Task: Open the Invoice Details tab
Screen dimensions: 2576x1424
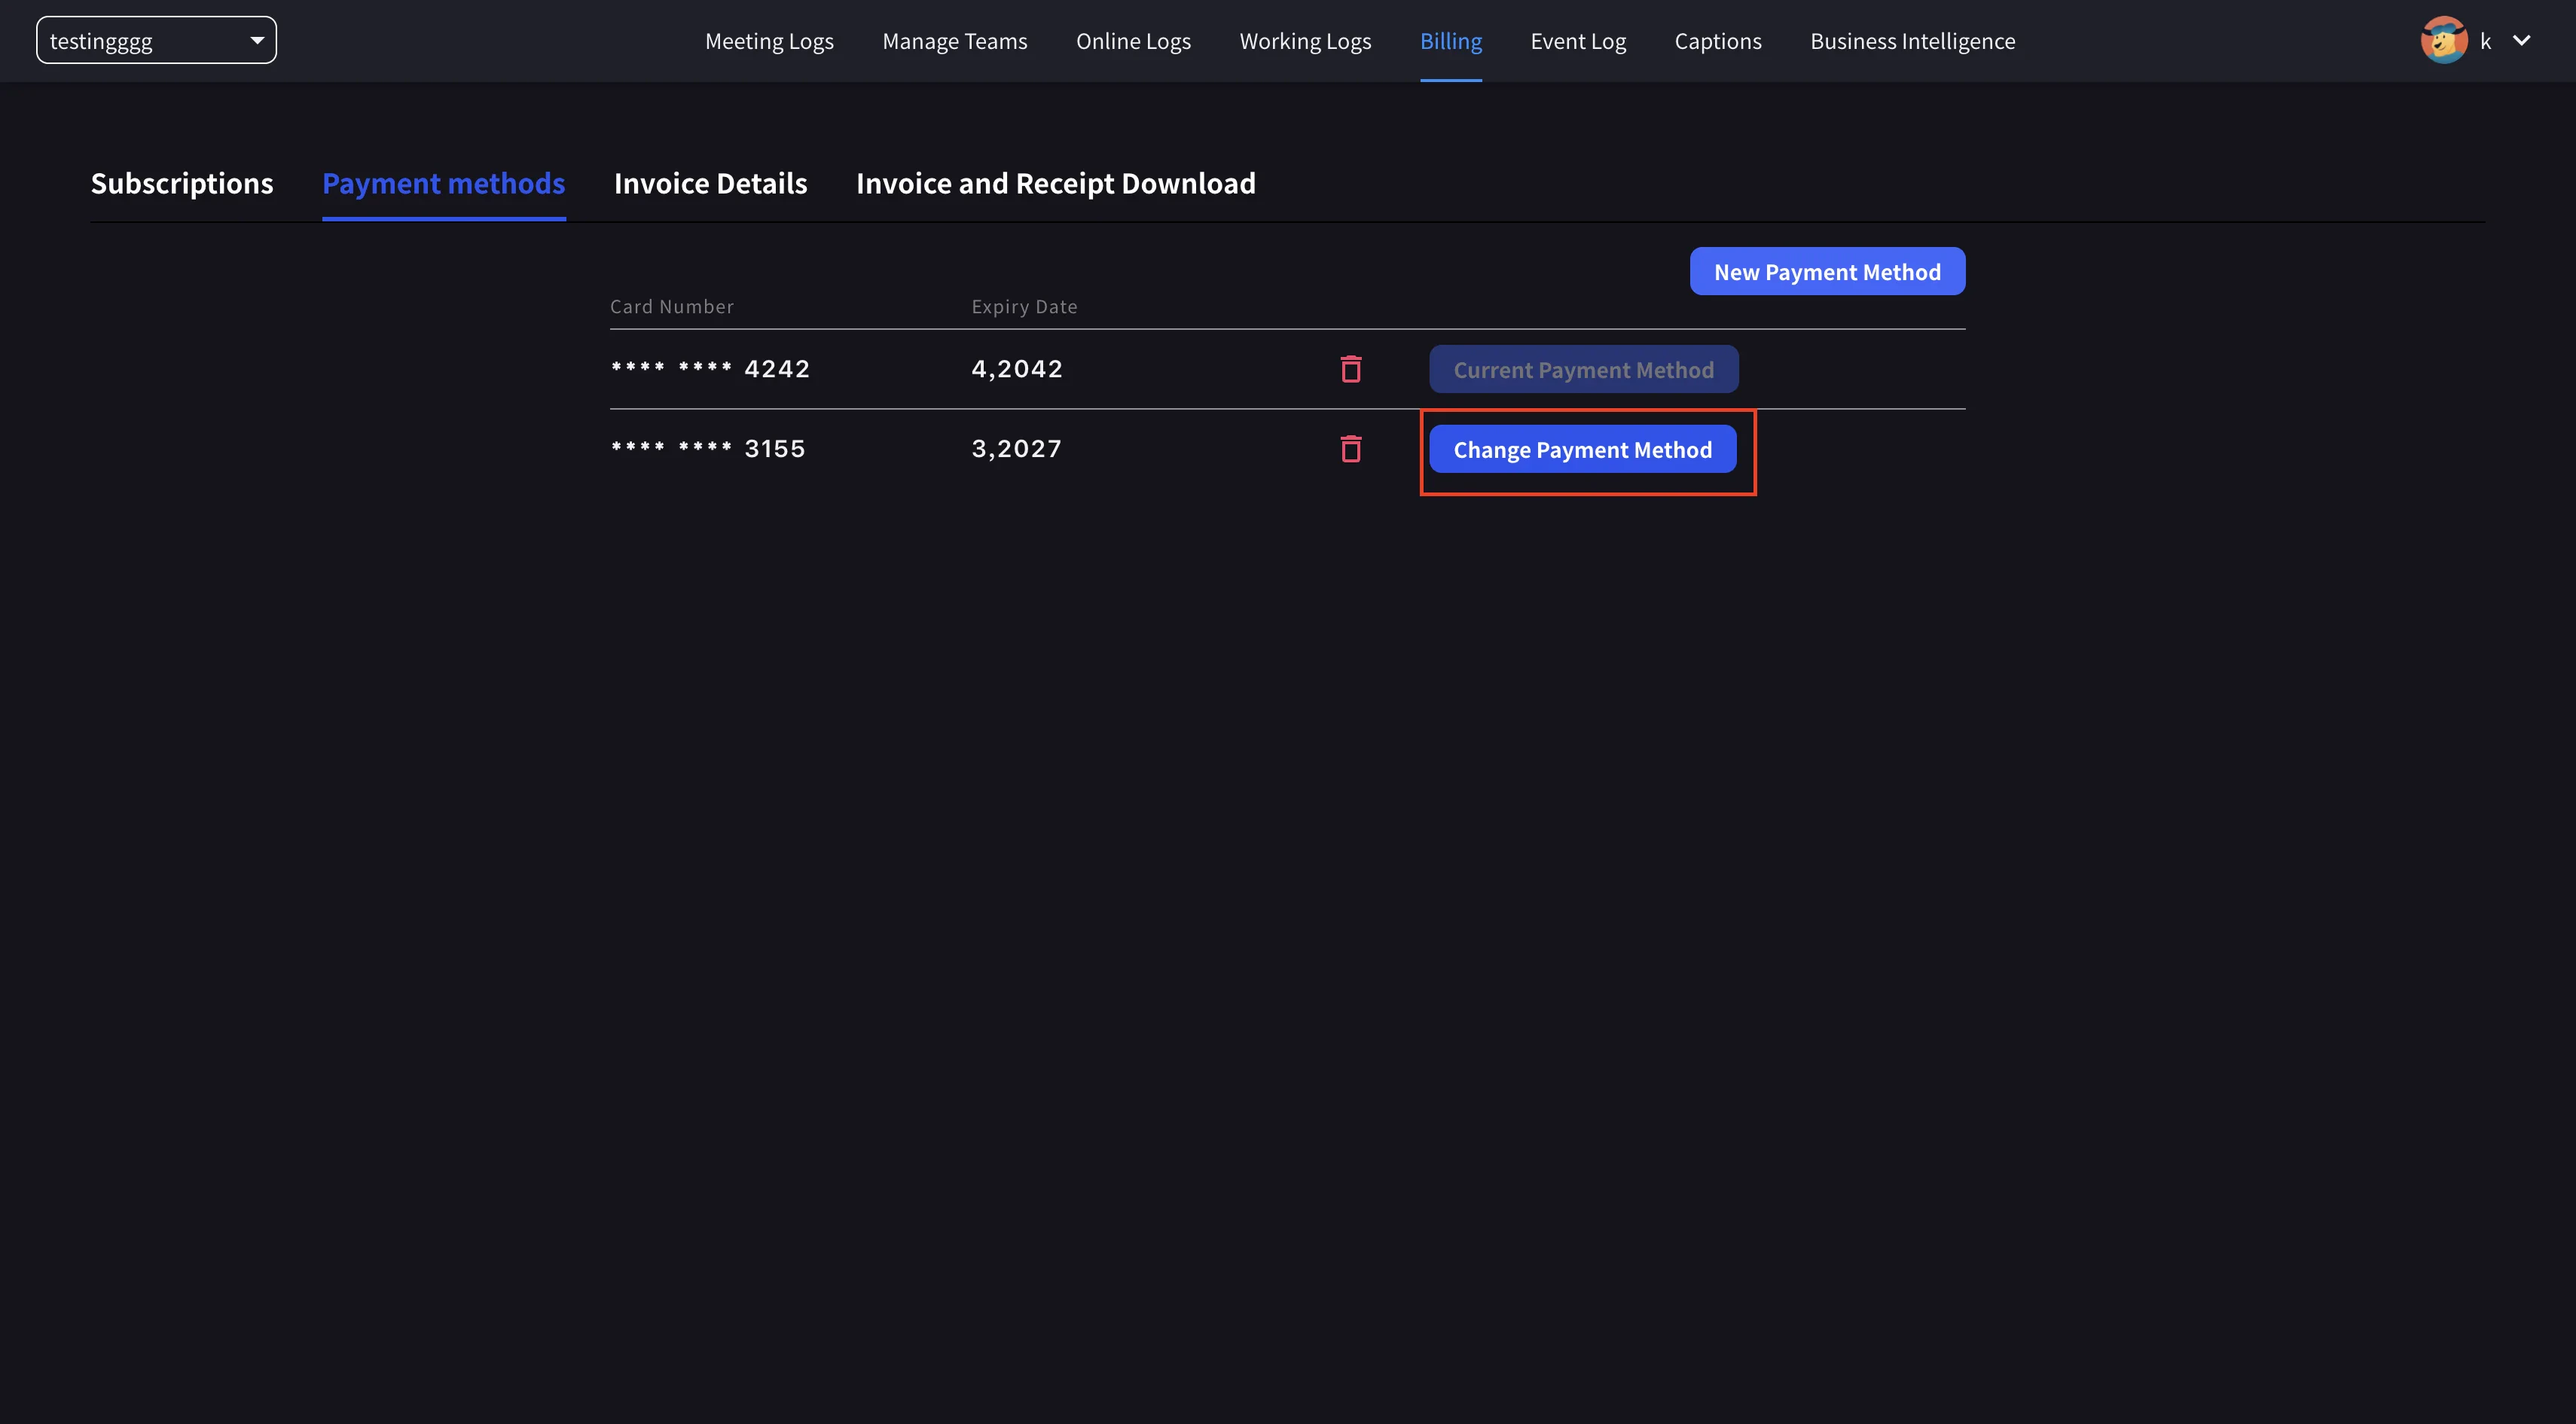Action: coord(710,183)
